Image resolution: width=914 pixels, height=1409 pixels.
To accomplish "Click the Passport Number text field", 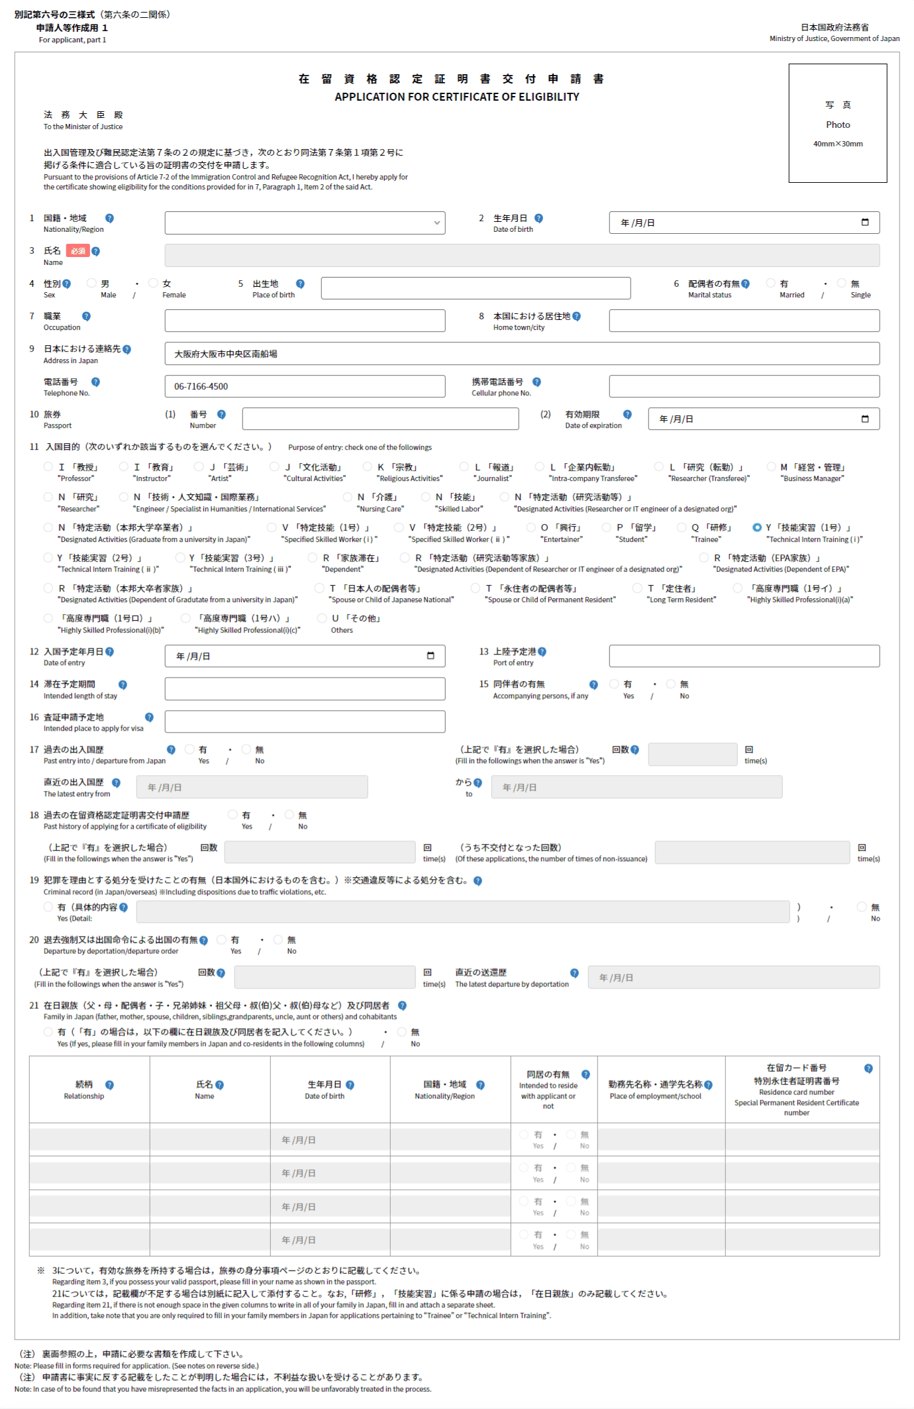I will 380,419.
